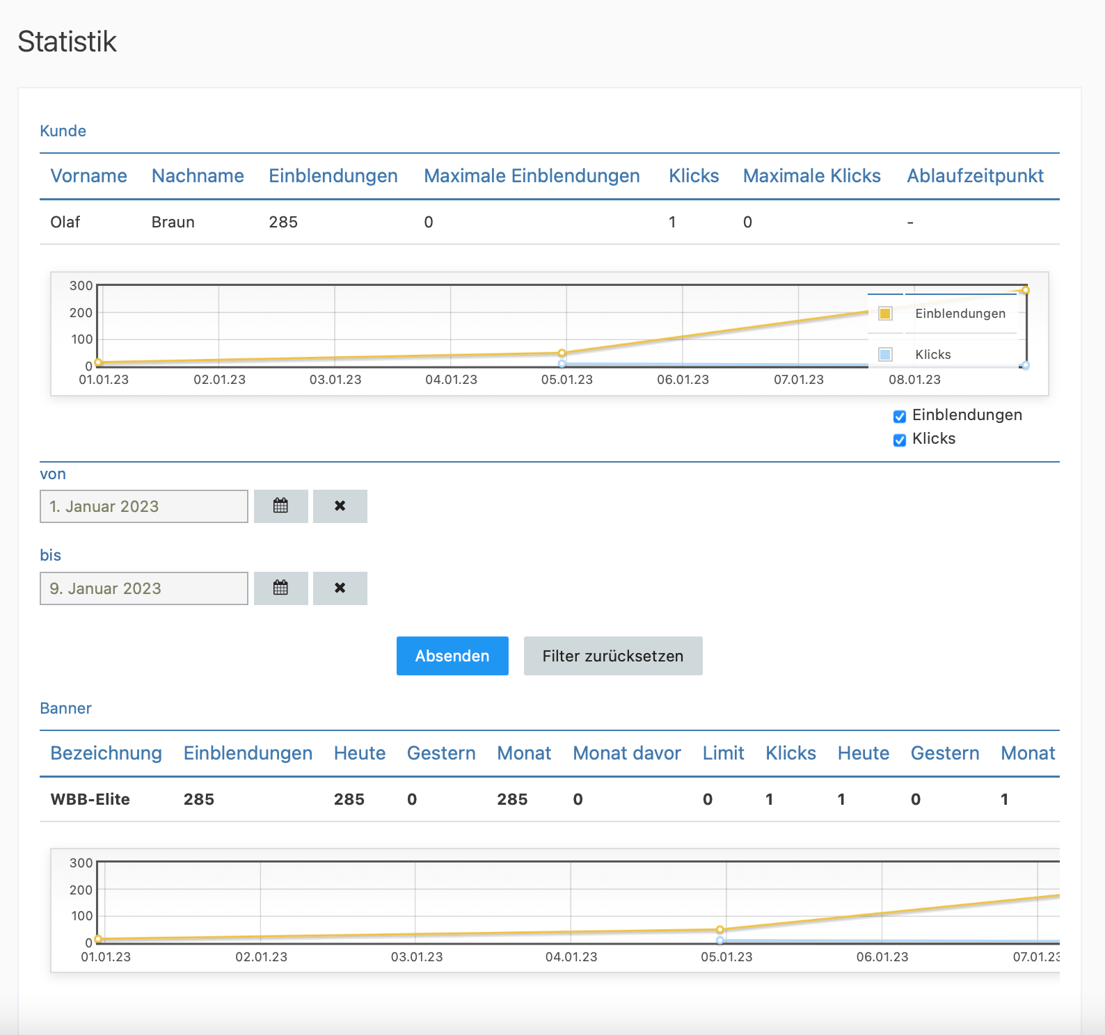Image resolution: width=1105 pixels, height=1035 pixels.
Task: Sort banner table by Bezeichnung
Action: point(106,753)
